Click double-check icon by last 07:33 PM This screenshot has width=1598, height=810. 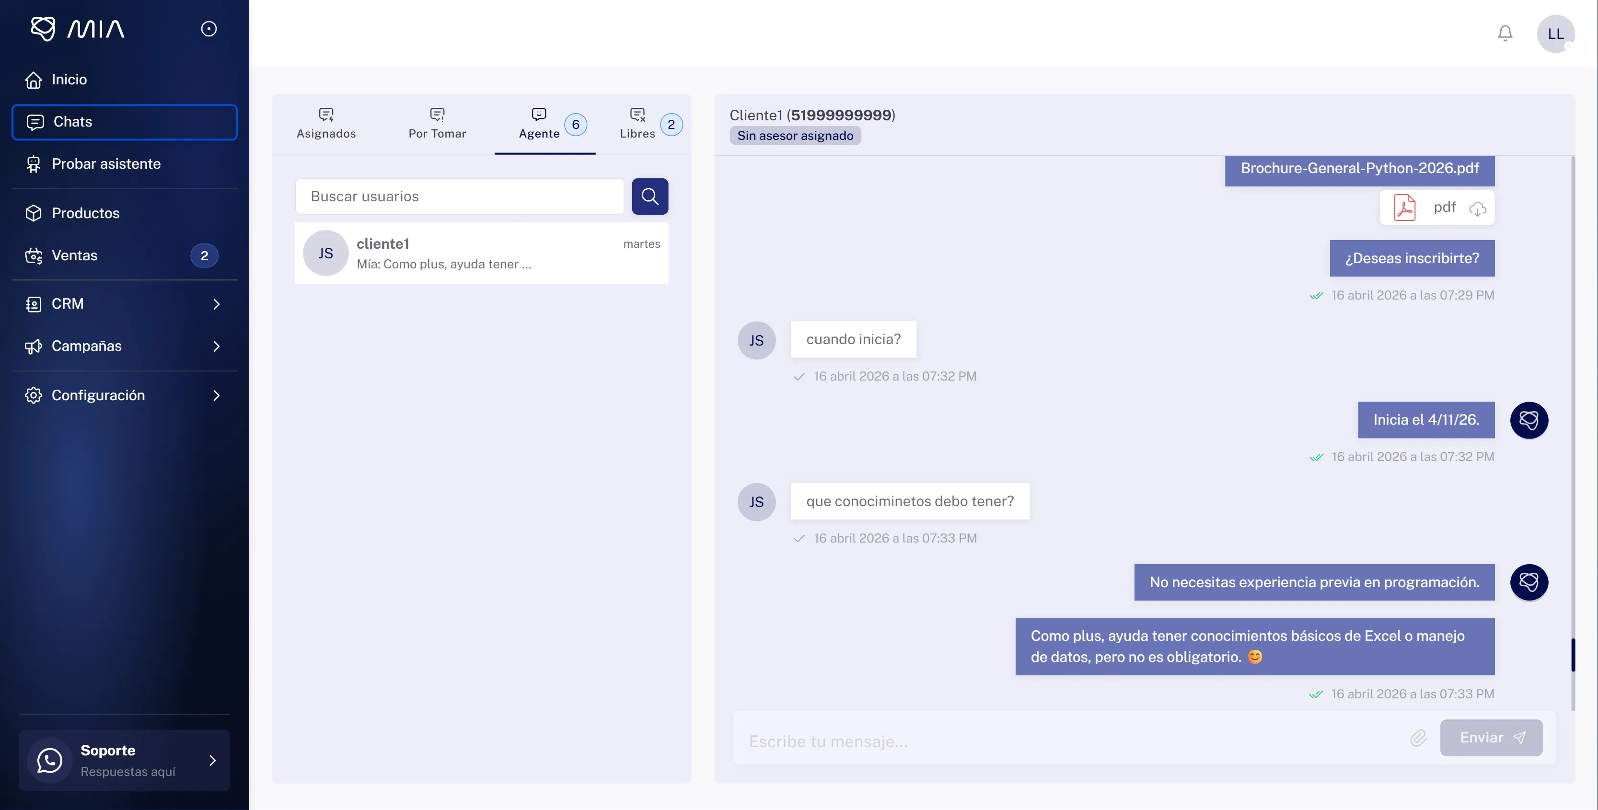coord(1316,694)
